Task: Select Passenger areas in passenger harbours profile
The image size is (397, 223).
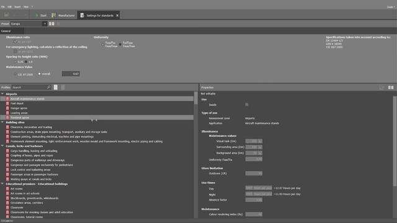Action: tap(34, 175)
